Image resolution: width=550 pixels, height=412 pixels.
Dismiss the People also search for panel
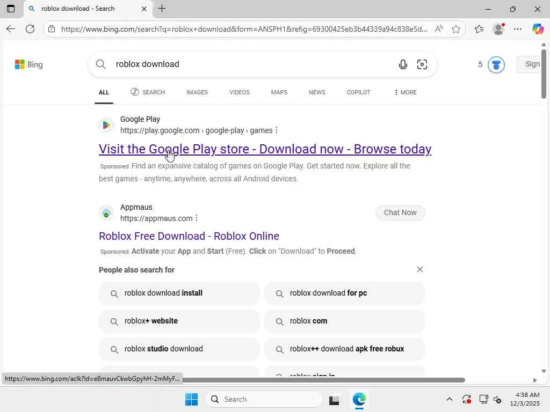[x=420, y=269]
